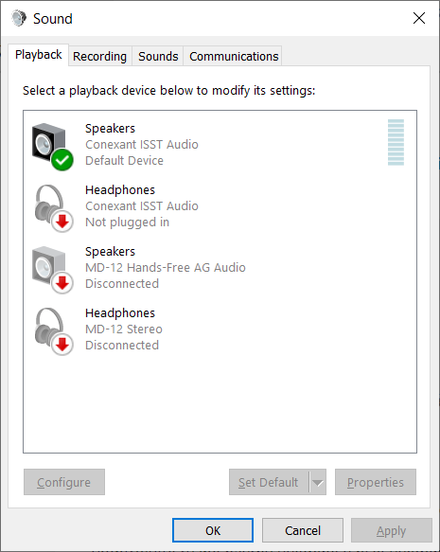Click the Sound window speaker title icon
Image resolution: width=440 pixels, height=552 pixels.
point(19,18)
